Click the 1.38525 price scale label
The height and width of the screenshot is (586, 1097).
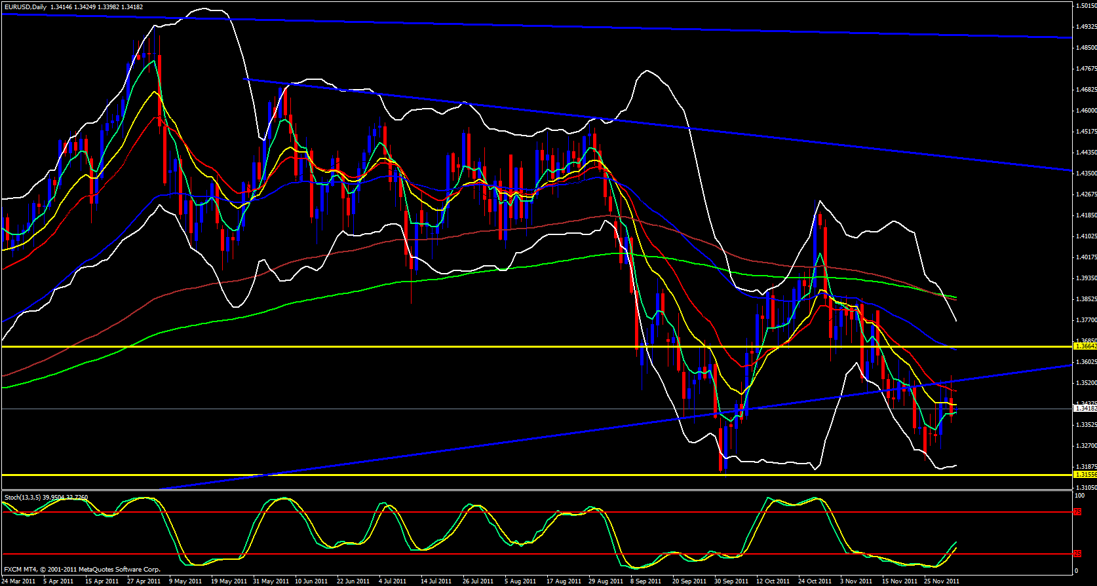pos(1086,299)
